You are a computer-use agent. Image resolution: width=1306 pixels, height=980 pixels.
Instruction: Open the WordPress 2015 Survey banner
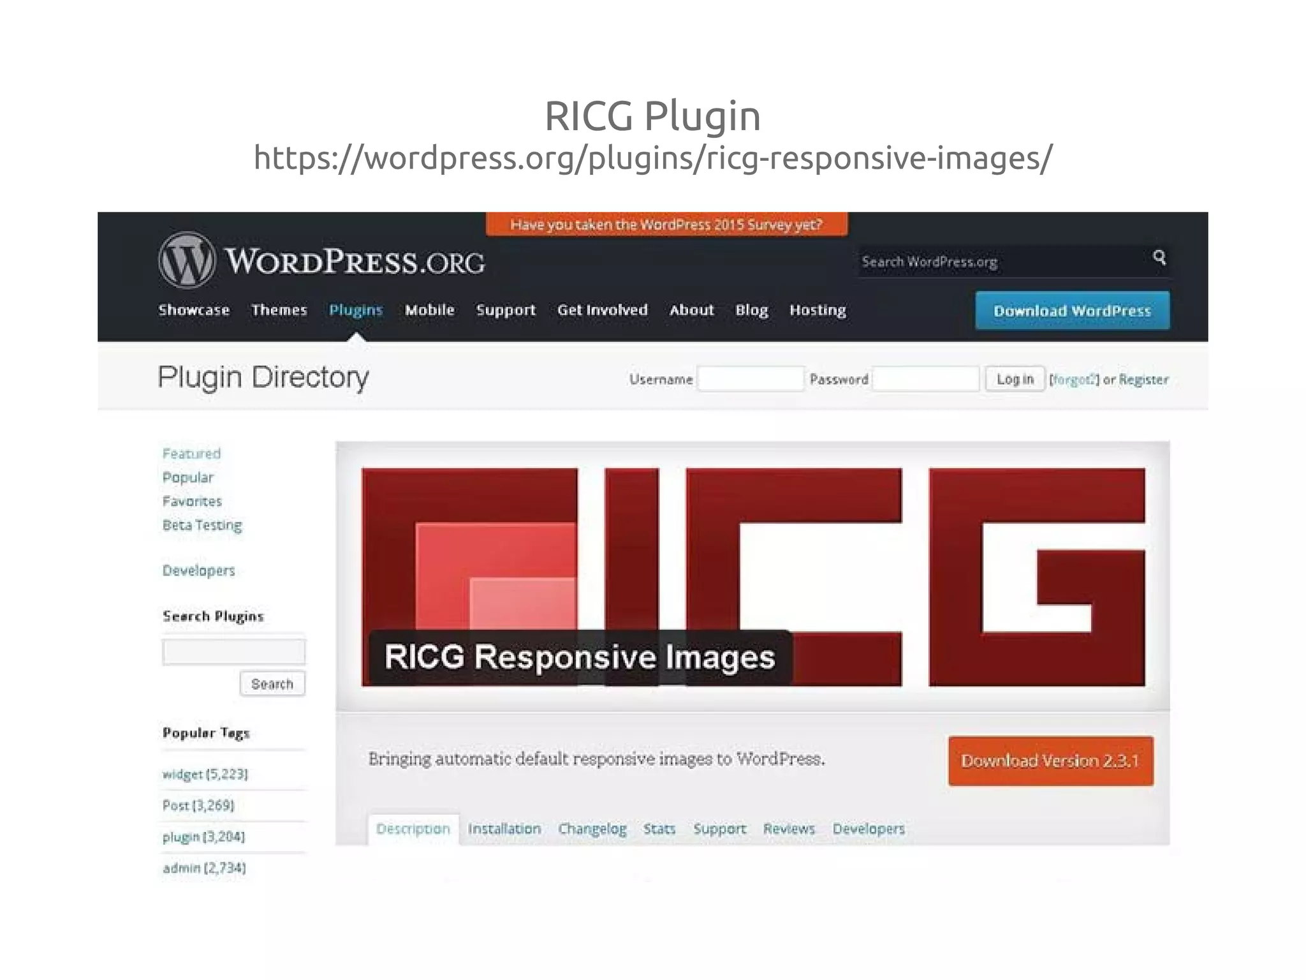pos(666,225)
